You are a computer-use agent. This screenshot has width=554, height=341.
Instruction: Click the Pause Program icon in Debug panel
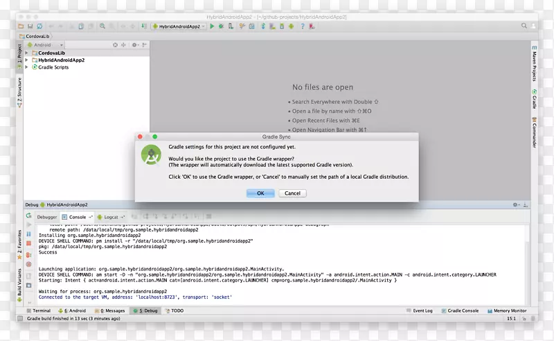[x=28, y=234]
